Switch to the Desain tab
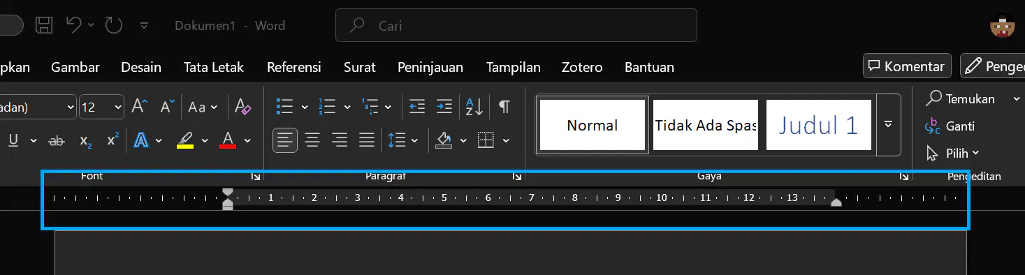 (x=141, y=67)
